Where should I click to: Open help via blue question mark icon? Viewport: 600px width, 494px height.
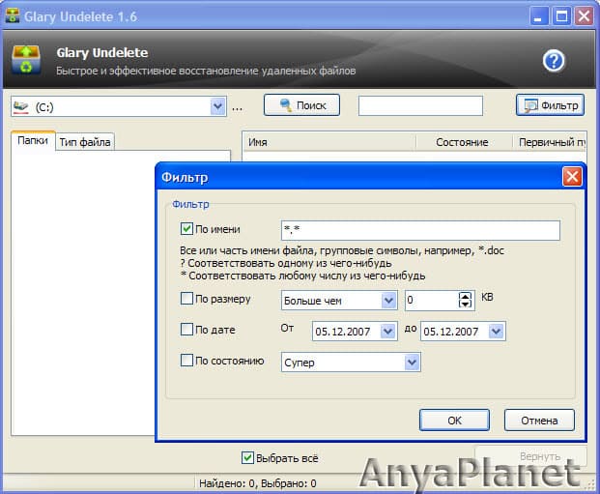tap(554, 61)
